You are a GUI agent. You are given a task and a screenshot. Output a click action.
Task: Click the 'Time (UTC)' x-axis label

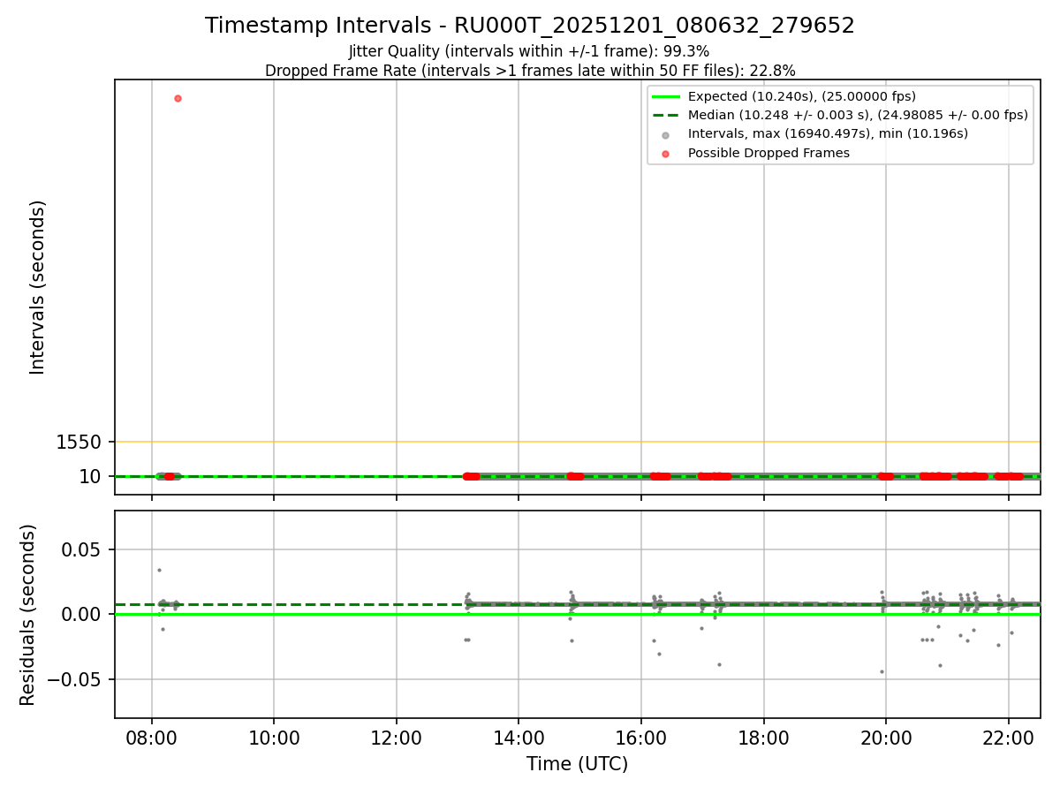[x=577, y=764]
